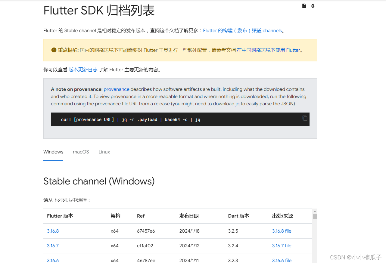Screen dimensions: 386x263
Task: Open the 版本更新日志 link
Action: click(83, 70)
